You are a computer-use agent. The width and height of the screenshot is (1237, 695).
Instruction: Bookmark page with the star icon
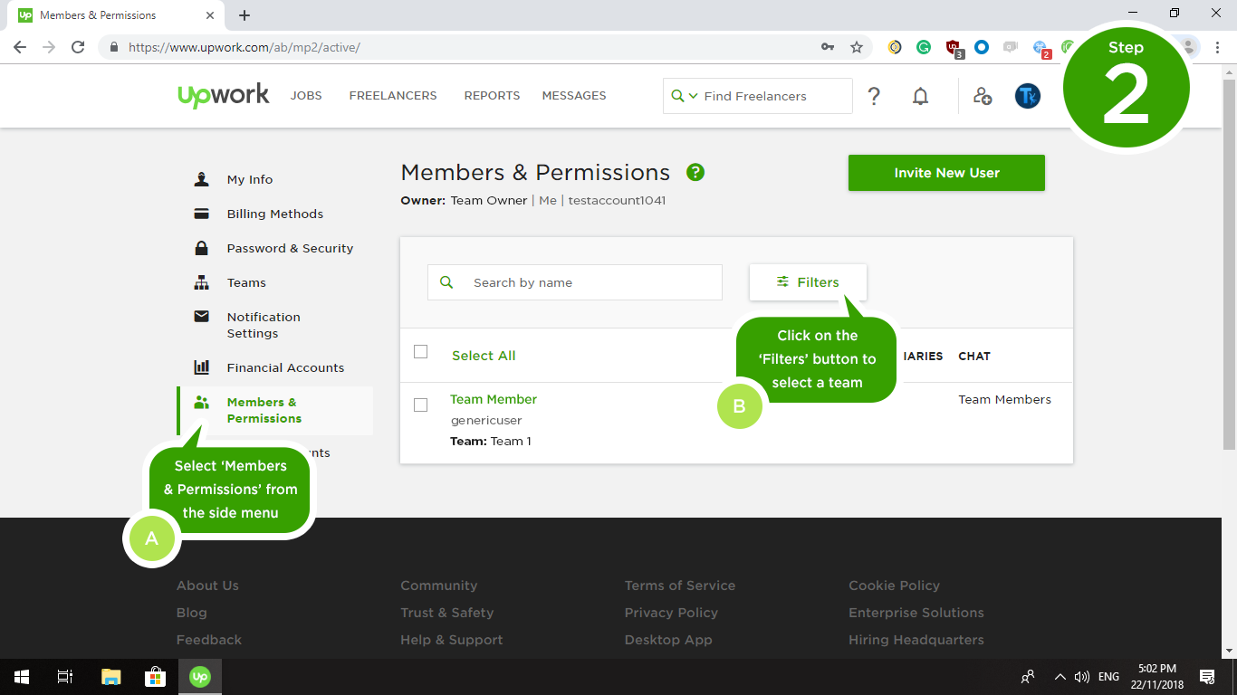point(857,47)
